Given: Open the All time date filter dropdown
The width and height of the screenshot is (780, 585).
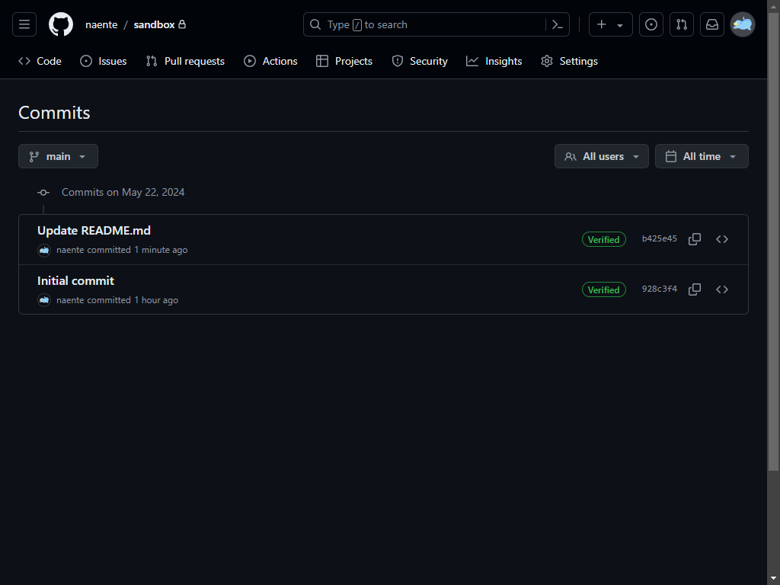Looking at the screenshot, I should tap(701, 156).
